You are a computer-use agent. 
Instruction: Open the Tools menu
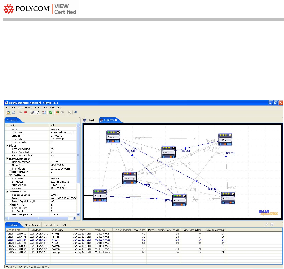pyautogui.click(x=45, y=107)
